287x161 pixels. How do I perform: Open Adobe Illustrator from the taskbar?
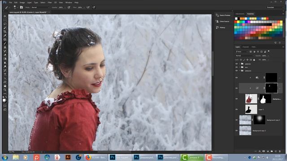(x=68, y=157)
